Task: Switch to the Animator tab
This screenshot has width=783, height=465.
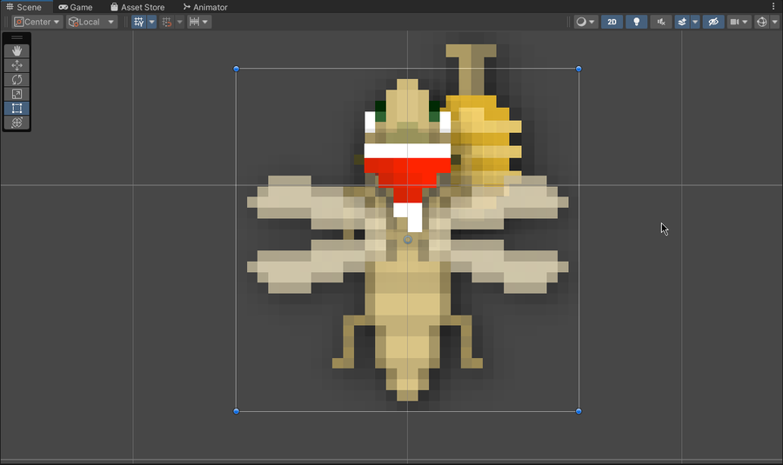Action: [205, 7]
